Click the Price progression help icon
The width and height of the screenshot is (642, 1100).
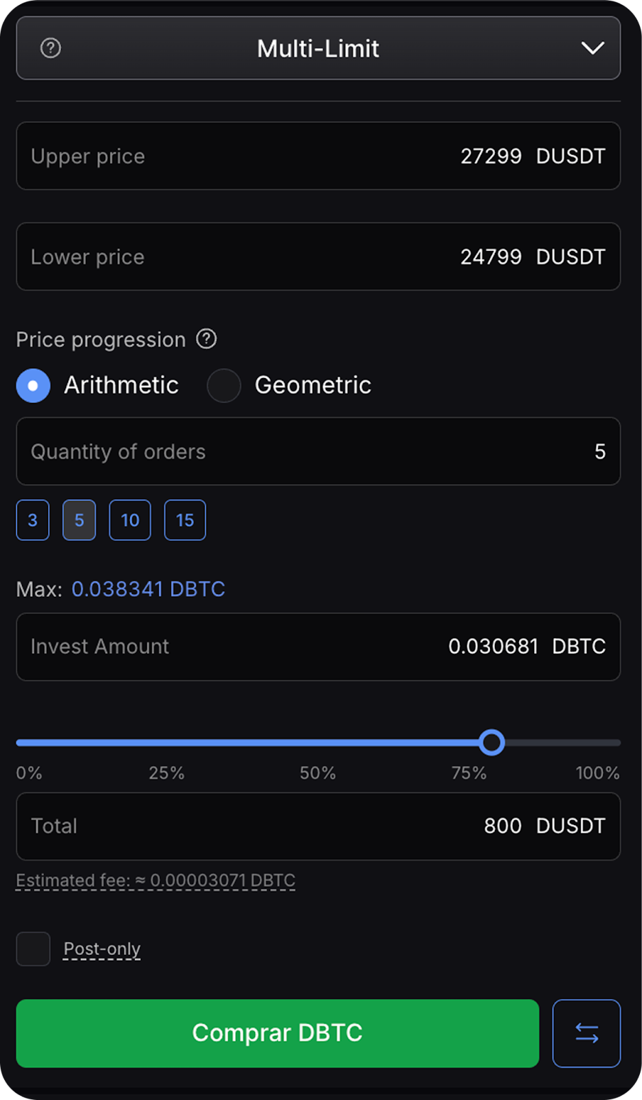[206, 339]
